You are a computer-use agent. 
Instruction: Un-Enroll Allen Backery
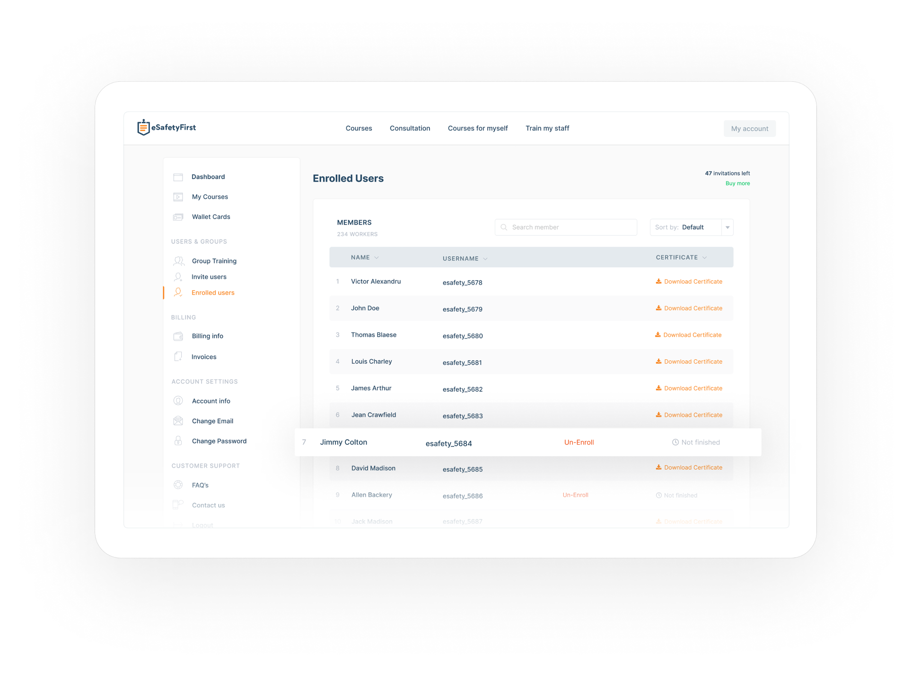pyautogui.click(x=576, y=495)
